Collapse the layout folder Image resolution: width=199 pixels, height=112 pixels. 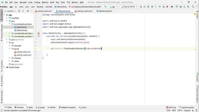click(x=9, y=49)
